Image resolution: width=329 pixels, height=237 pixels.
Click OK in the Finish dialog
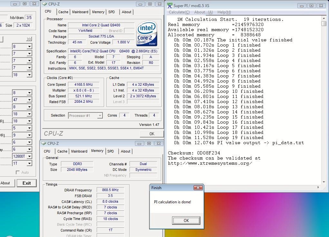pyautogui.click(x=186, y=221)
